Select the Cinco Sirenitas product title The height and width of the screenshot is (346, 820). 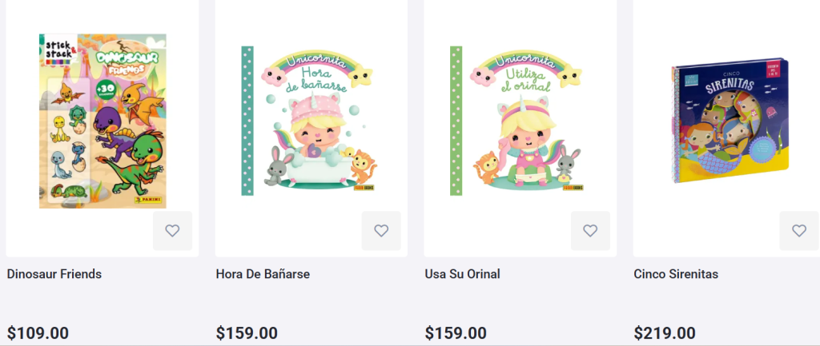[x=676, y=274]
